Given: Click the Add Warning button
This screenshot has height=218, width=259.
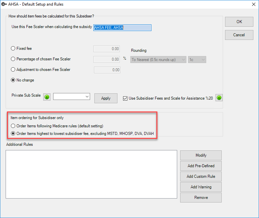Looking at the screenshot, I should tap(201, 187).
